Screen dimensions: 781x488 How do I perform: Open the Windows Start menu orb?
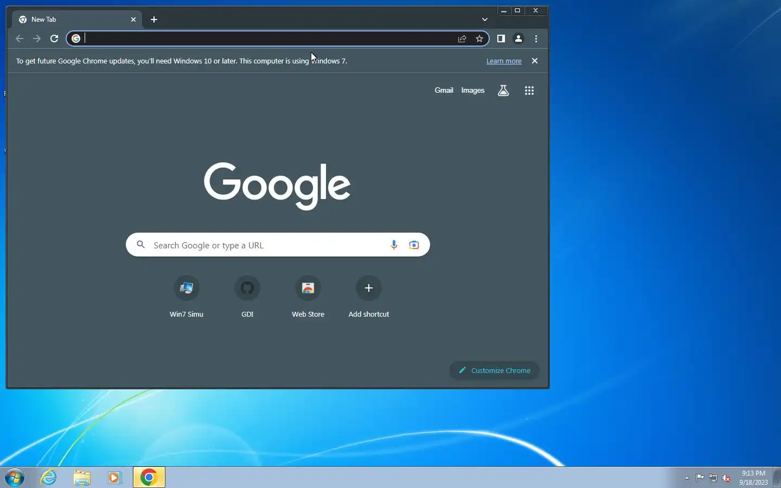[15, 478]
